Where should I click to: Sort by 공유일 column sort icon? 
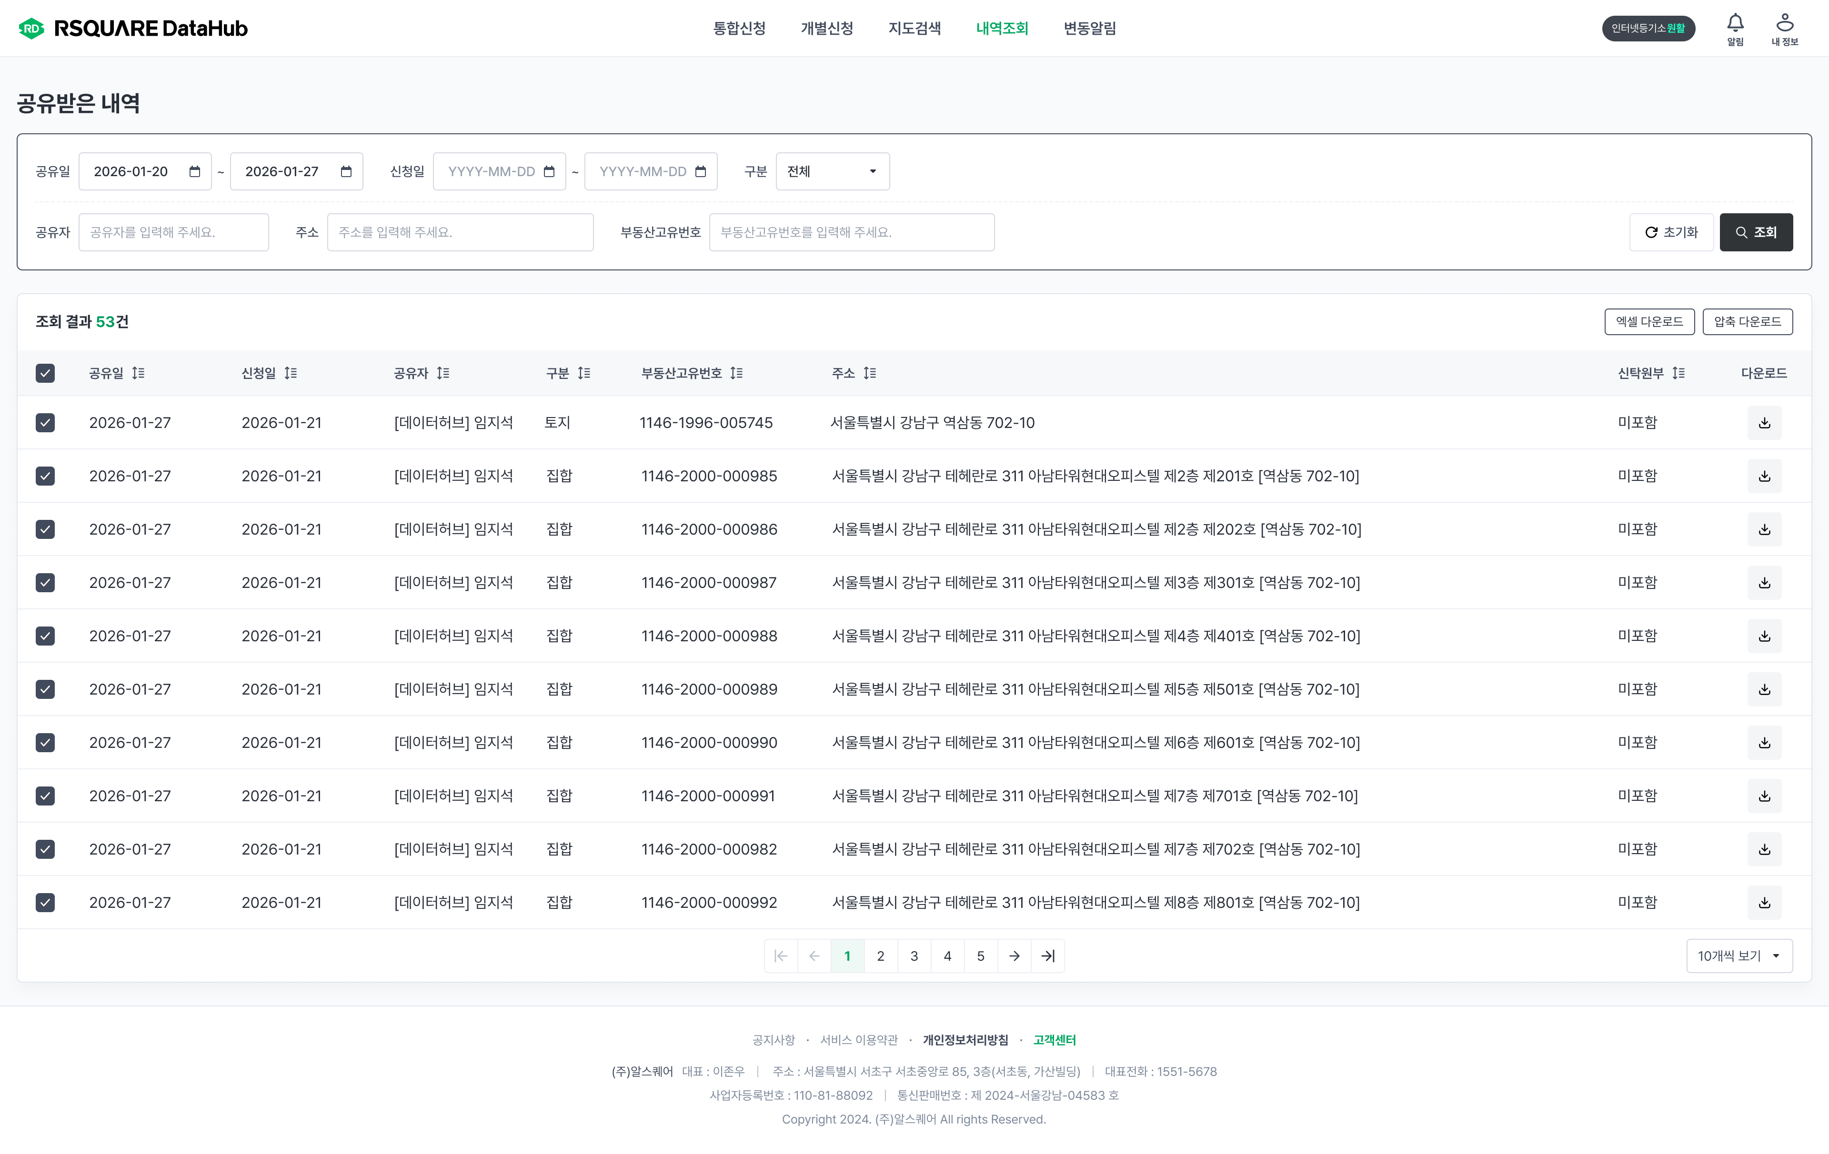[138, 373]
